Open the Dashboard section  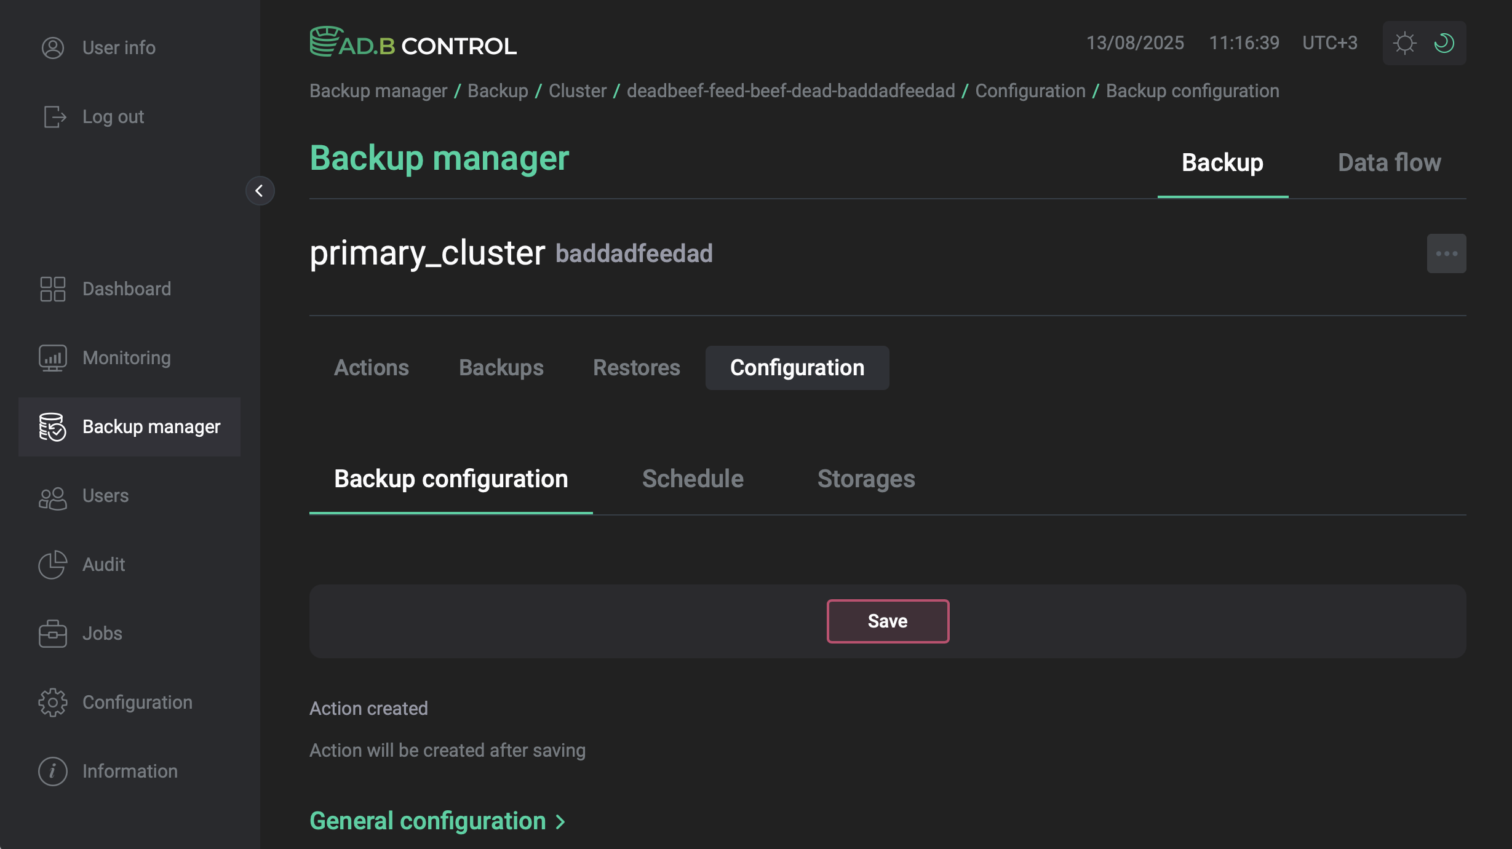pos(127,289)
